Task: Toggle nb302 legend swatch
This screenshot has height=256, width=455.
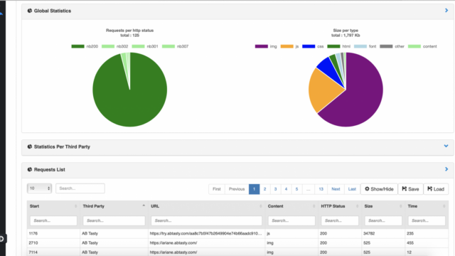Action: point(108,46)
